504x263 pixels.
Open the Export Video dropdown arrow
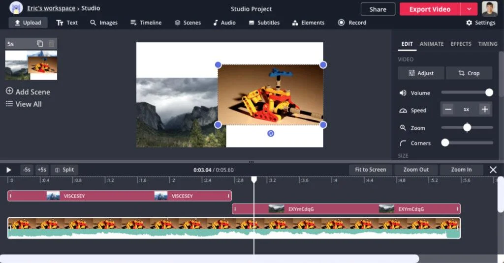pos(469,9)
